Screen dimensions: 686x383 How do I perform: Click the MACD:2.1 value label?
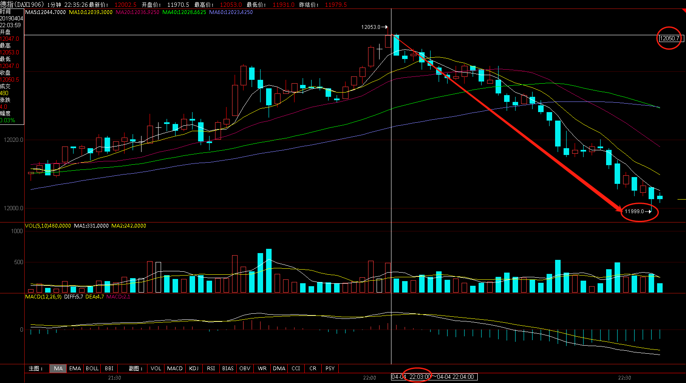click(119, 297)
